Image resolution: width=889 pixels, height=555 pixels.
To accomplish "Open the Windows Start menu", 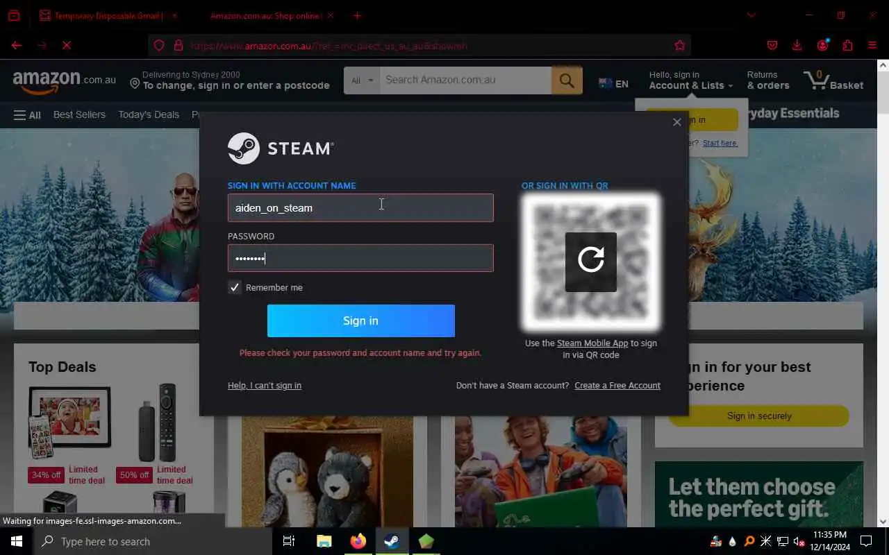I will 17,541.
